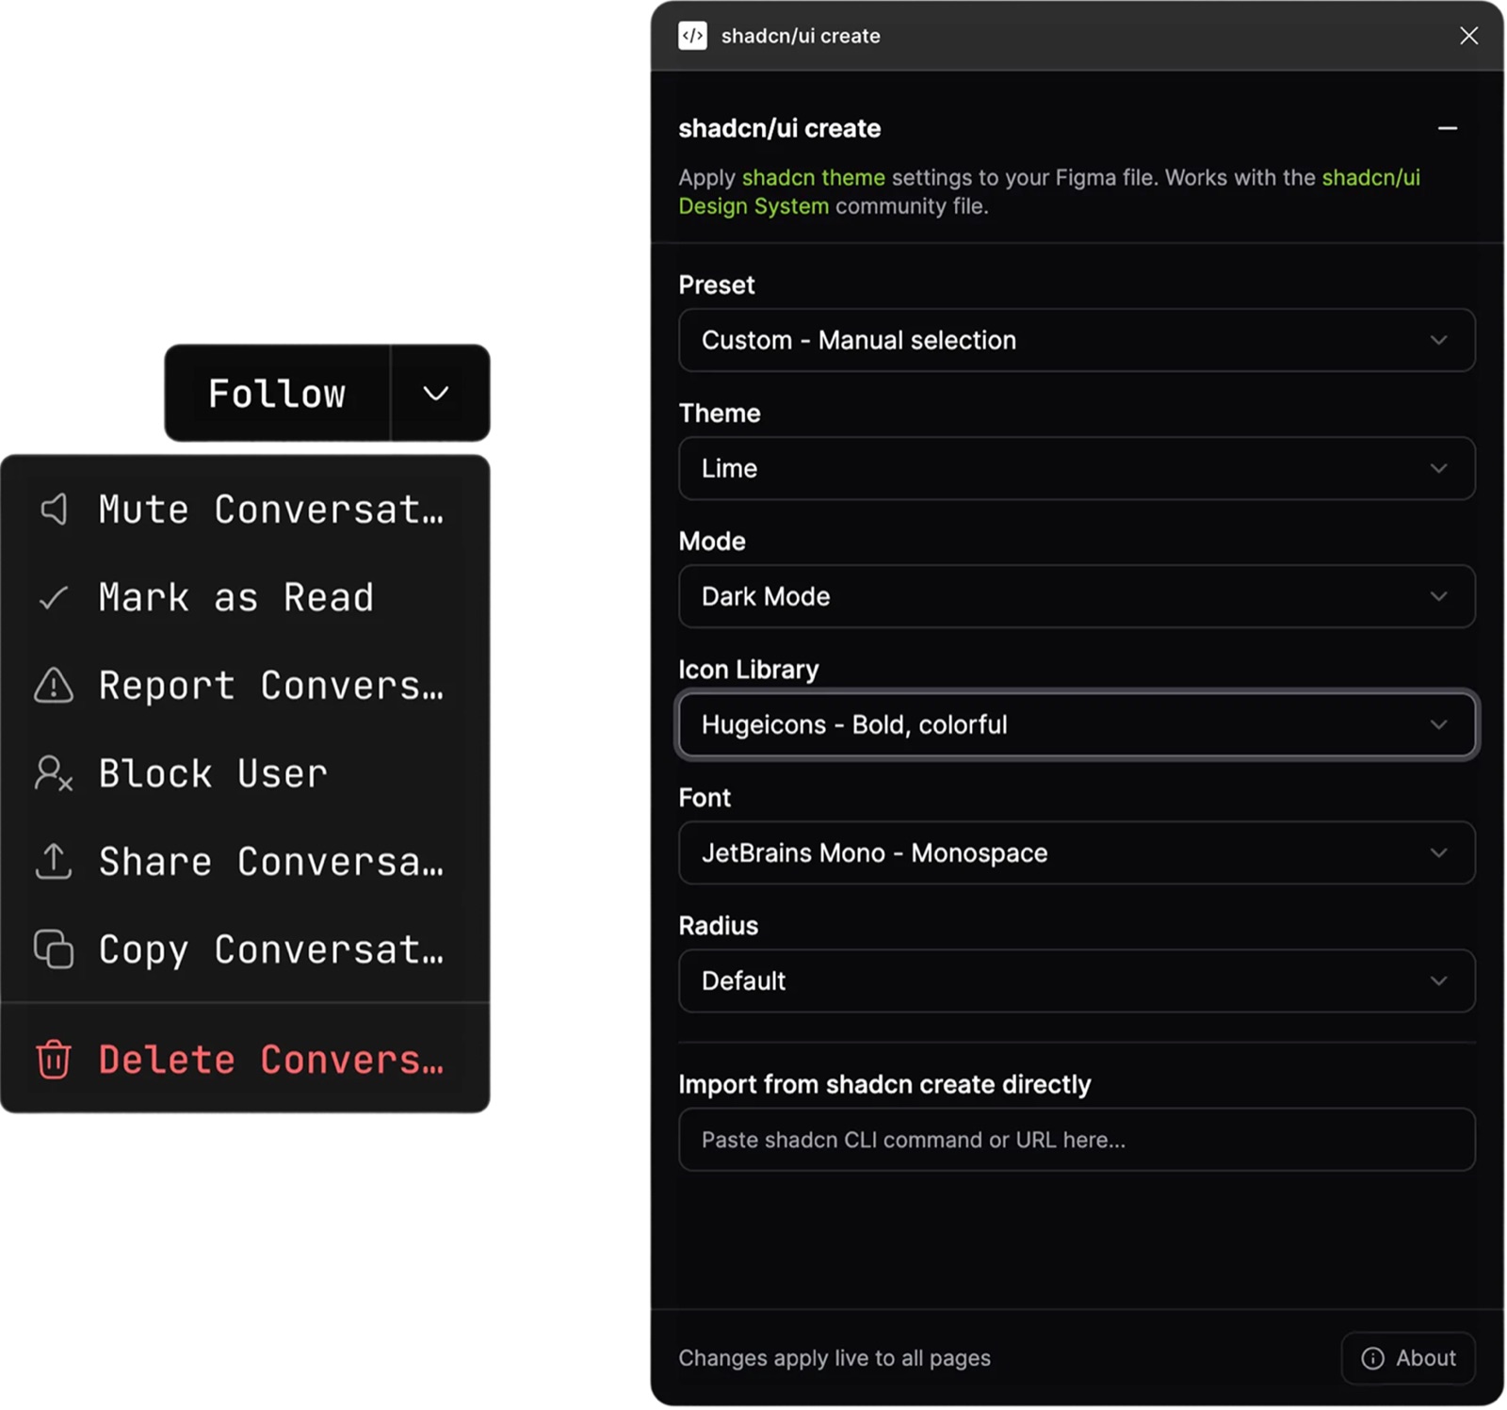
Task: Choose Copy Conversation from menu
Action: [245, 949]
